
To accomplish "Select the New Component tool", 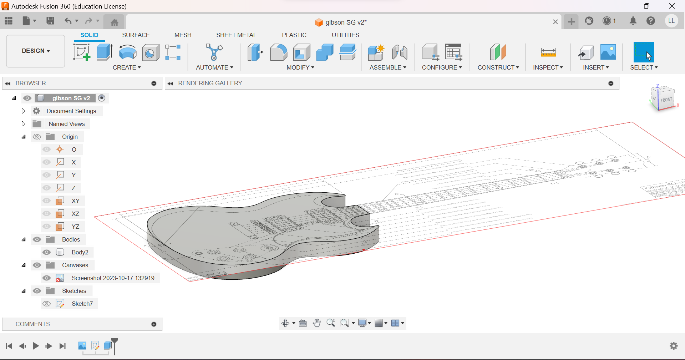I will pos(376,52).
